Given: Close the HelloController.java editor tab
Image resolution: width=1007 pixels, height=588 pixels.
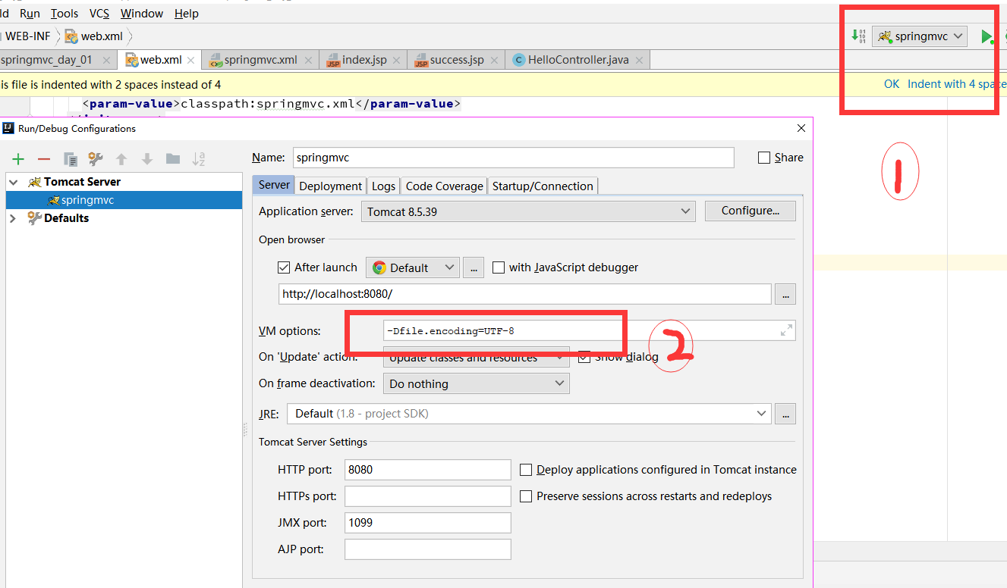Looking at the screenshot, I should tap(638, 60).
